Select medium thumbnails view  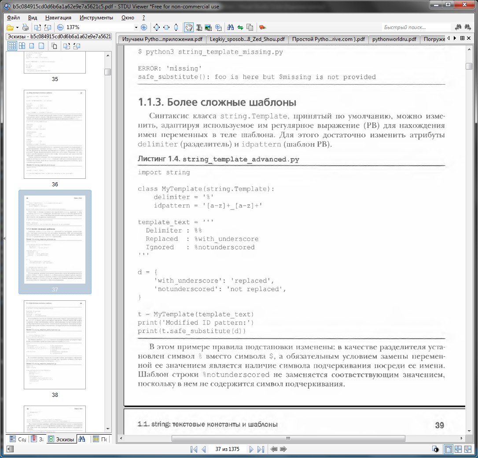[22, 46]
